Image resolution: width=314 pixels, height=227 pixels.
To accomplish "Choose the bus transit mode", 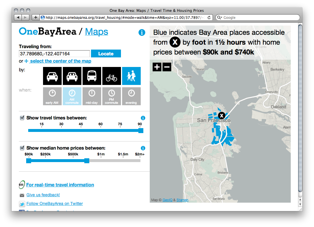I will pyautogui.click(x=92, y=76).
